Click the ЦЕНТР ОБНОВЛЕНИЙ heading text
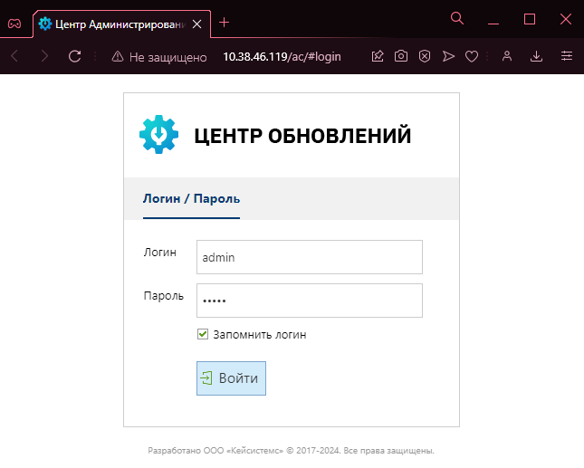The height and width of the screenshot is (468, 584). [x=302, y=136]
